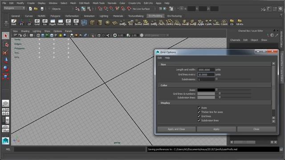Open the UE4S folder shelf icon

click(240, 22)
